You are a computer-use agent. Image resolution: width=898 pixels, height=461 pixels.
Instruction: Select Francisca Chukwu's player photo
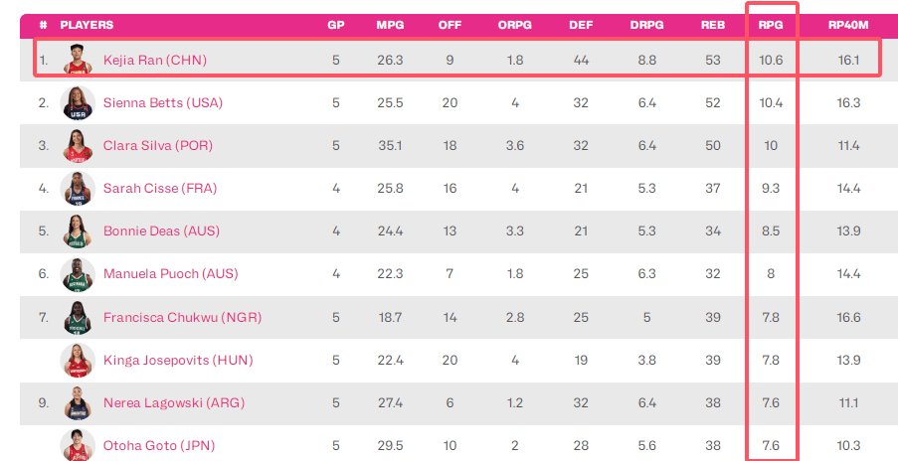[x=78, y=318]
